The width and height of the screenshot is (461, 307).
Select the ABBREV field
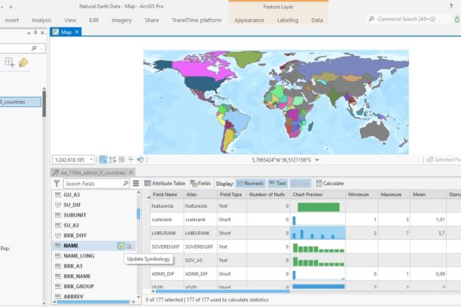click(73, 297)
